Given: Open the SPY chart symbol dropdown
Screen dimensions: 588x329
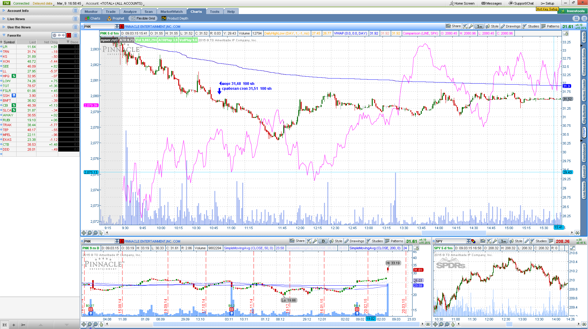Looking at the screenshot, I should click(x=468, y=241).
